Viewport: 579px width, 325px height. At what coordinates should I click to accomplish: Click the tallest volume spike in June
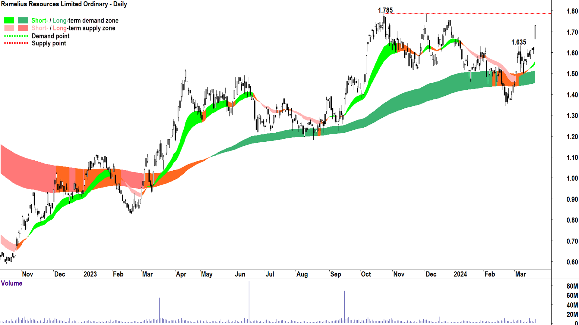[x=249, y=301]
